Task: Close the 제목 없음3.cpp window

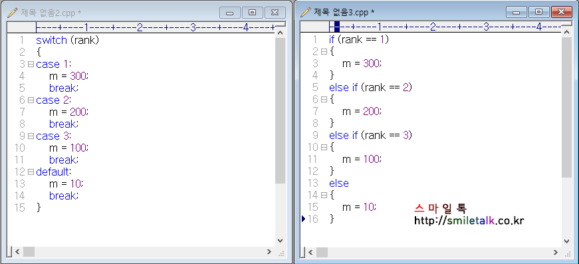Action: [x=562, y=12]
